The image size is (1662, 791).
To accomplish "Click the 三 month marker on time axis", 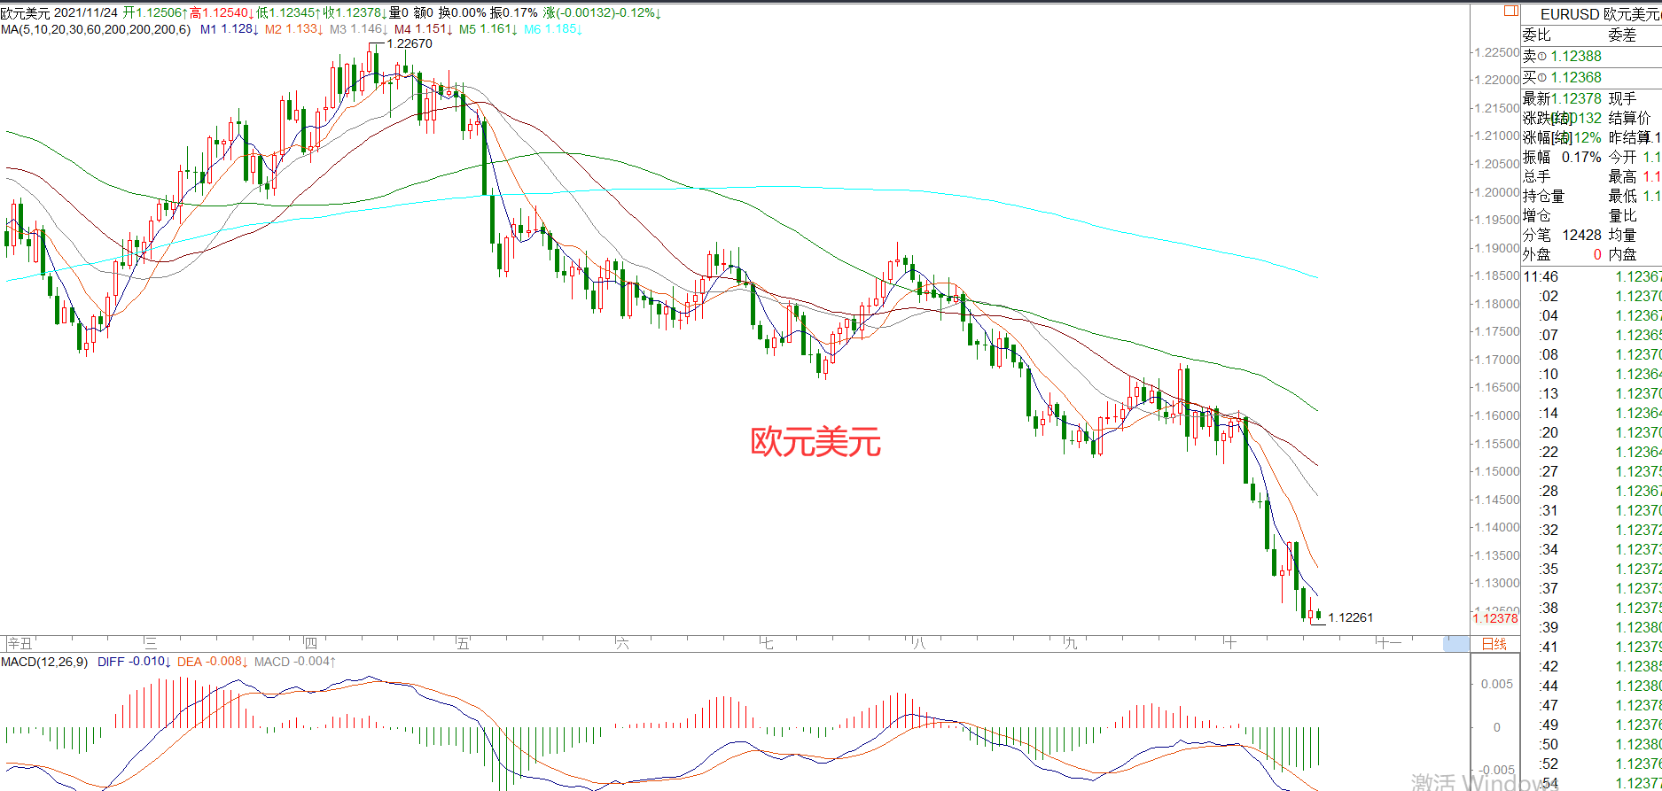I will 151,644.
